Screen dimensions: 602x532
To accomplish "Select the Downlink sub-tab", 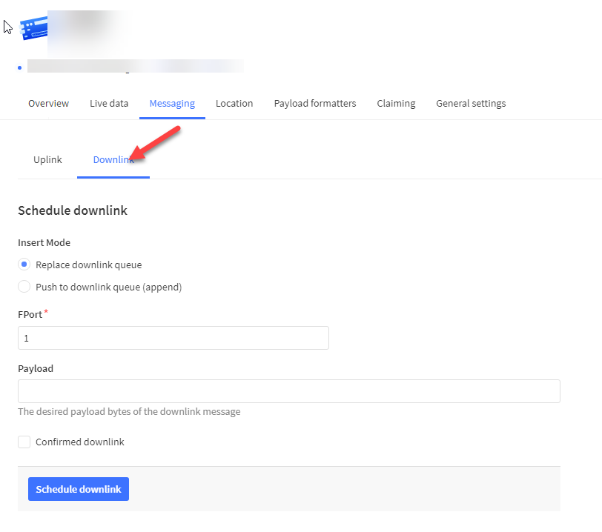I will pyautogui.click(x=113, y=160).
